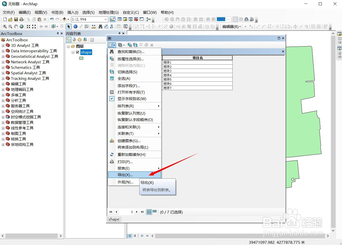Click the Zoom In magnifier tool
This screenshot has width=342, height=245.
click(4, 26)
